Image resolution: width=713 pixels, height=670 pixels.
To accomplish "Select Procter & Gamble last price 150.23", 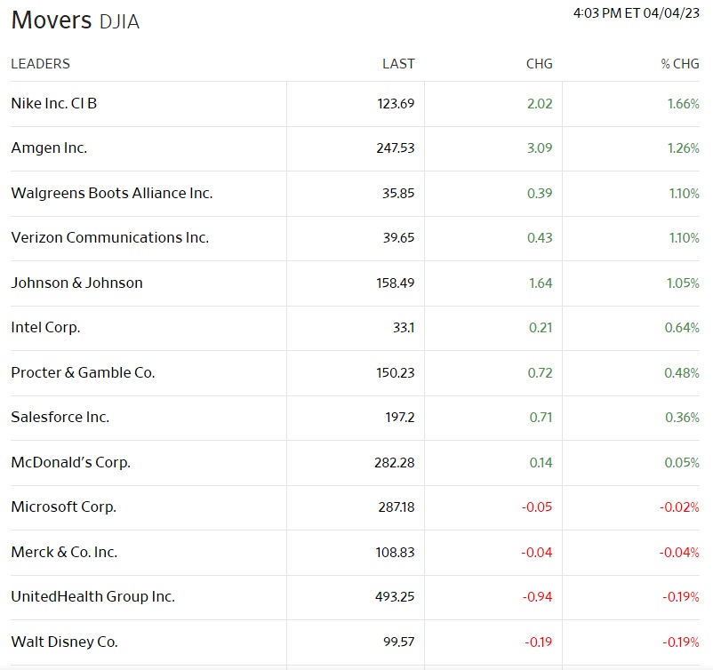I will pyautogui.click(x=395, y=372).
